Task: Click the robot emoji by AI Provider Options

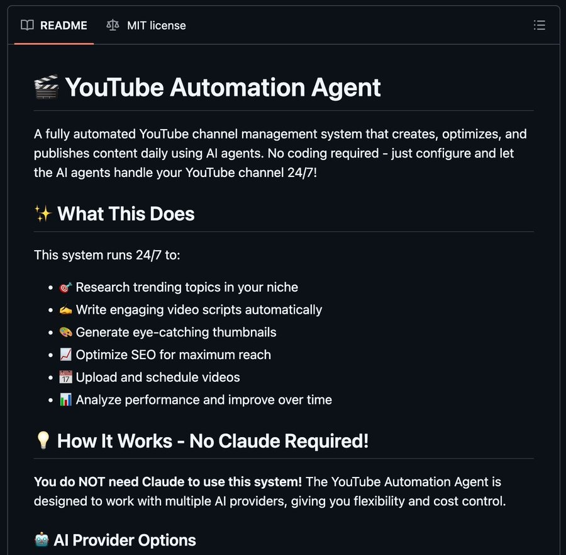Action: (x=42, y=540)
